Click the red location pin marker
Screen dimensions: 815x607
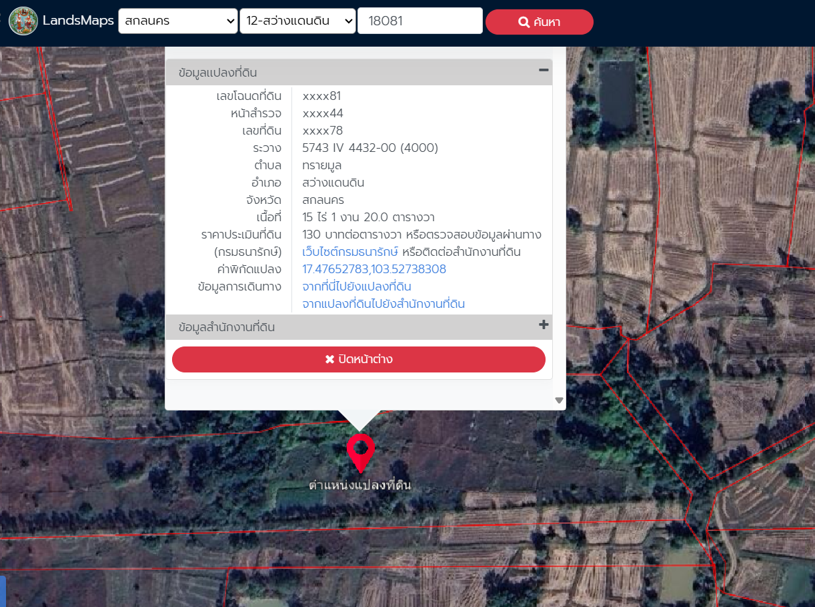click(360, 450)
